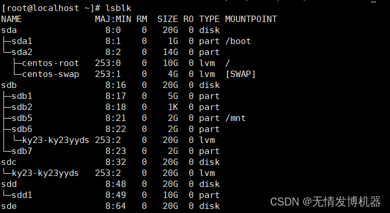
Task: Click the 5G size of sdb1
Action: click(172, 96)
